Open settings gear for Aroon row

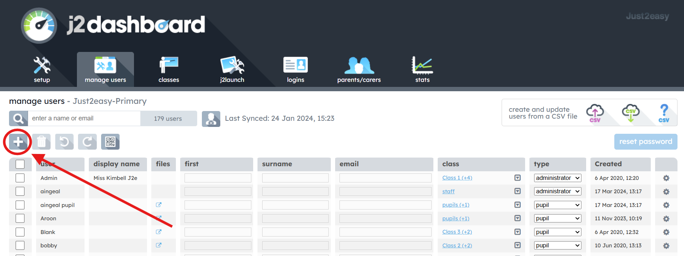click(666, 219)
